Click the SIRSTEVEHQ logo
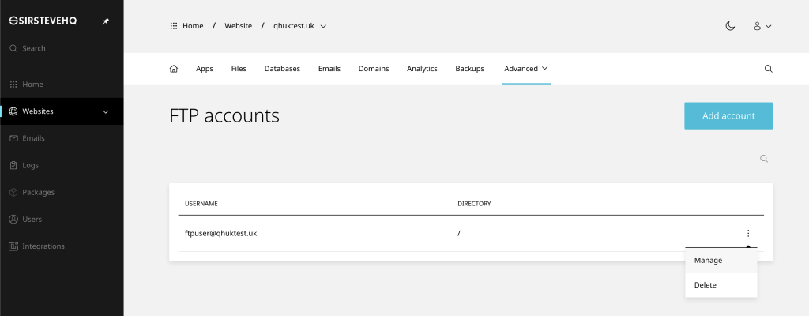The width and height of the screenshot is (809, 316). (x=43, y=21)
